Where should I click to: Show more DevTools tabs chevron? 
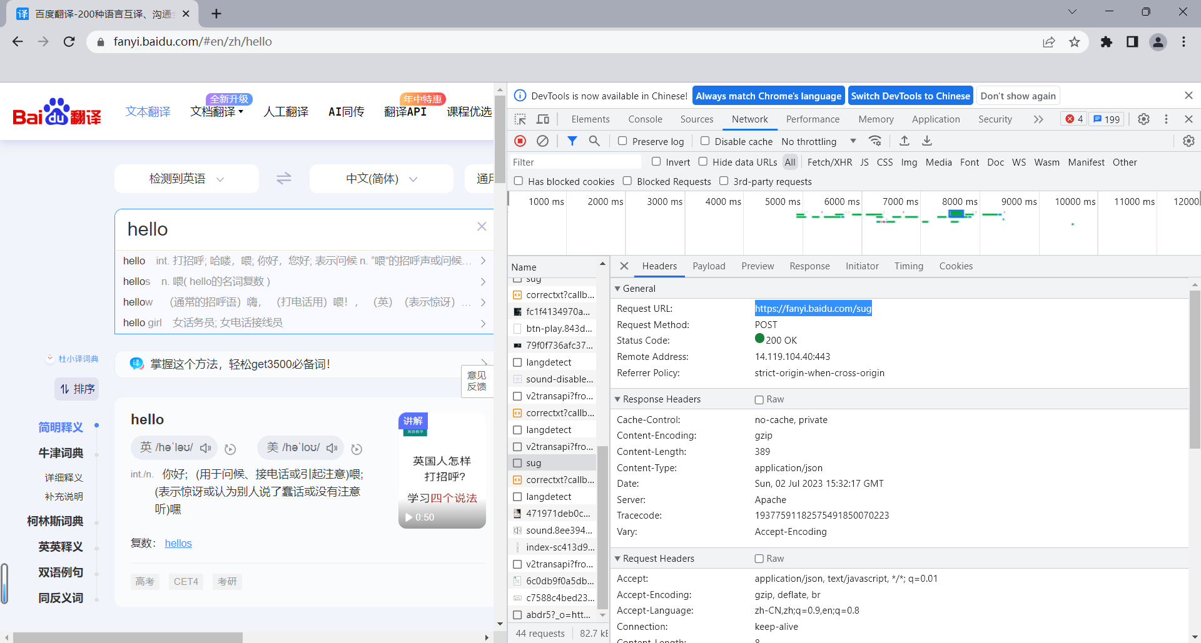1038,119
